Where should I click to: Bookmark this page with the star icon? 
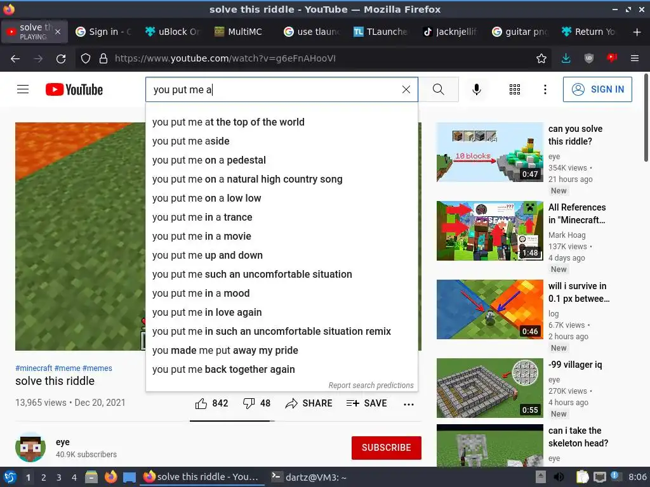pos(541,59)
